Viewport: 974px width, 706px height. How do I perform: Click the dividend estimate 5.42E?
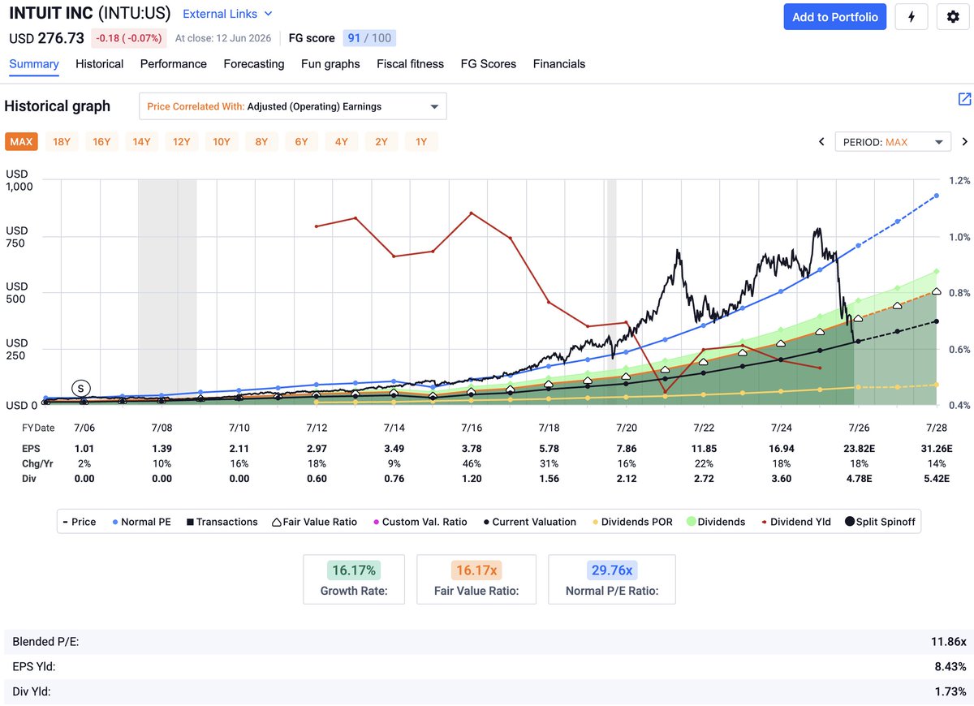pyautogui.click(x=937, y=479)
